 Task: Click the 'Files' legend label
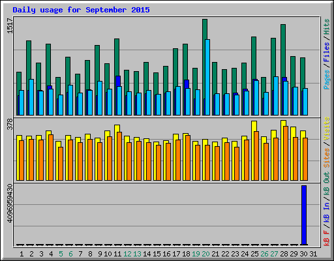click(x=327, y=52)
